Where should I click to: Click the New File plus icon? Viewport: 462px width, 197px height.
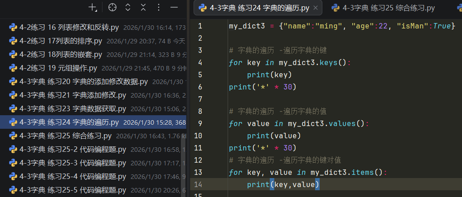pyautogui.click(x=92, y=8)
